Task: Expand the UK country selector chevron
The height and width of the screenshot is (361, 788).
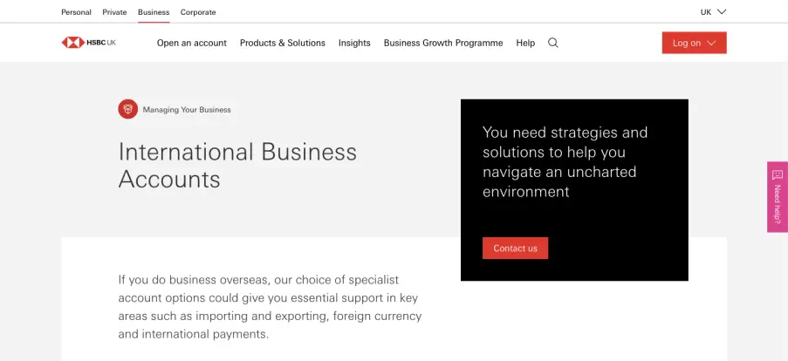Action: pos(722,11)
